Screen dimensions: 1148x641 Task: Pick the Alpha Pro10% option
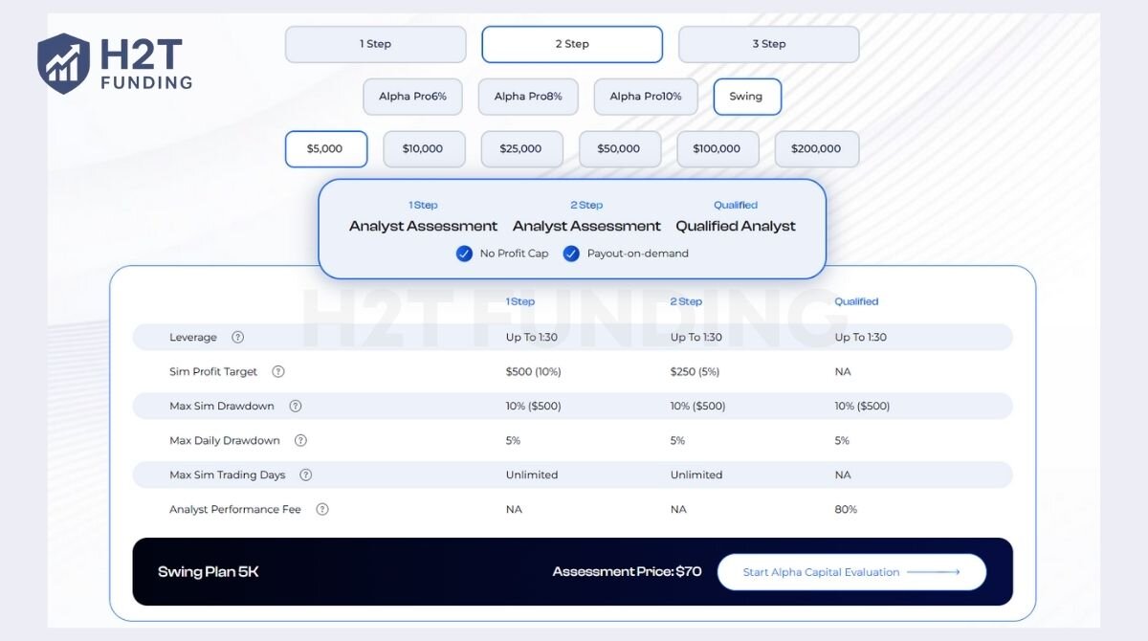coord(646,97)
